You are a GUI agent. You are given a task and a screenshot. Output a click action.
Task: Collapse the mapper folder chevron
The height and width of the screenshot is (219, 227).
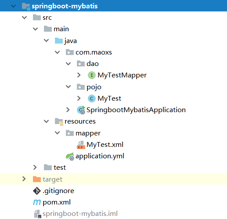[57, 133]
